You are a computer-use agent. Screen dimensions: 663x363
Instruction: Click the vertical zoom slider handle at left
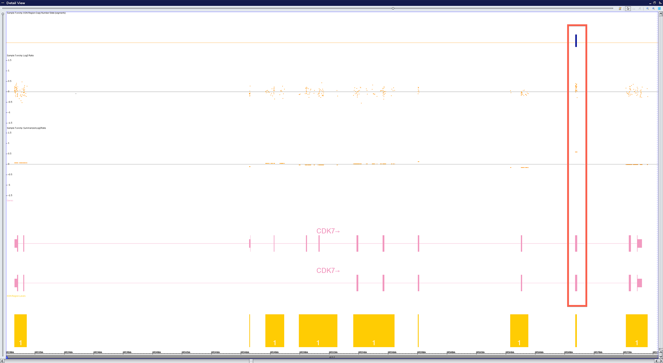[3, 14]
